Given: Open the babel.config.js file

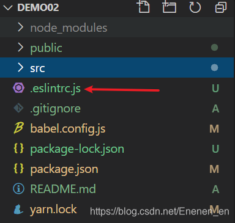Looking at the screenshot, I should tap(68, 129).
